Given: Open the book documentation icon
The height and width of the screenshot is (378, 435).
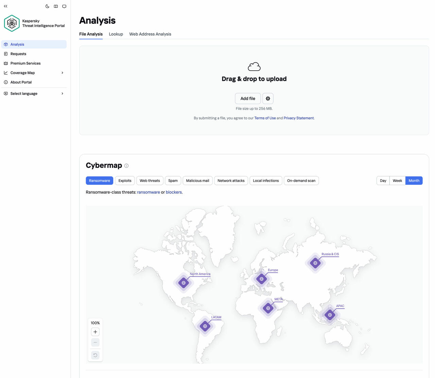Looking at the screenshot, I should click(x=56, y=6).
